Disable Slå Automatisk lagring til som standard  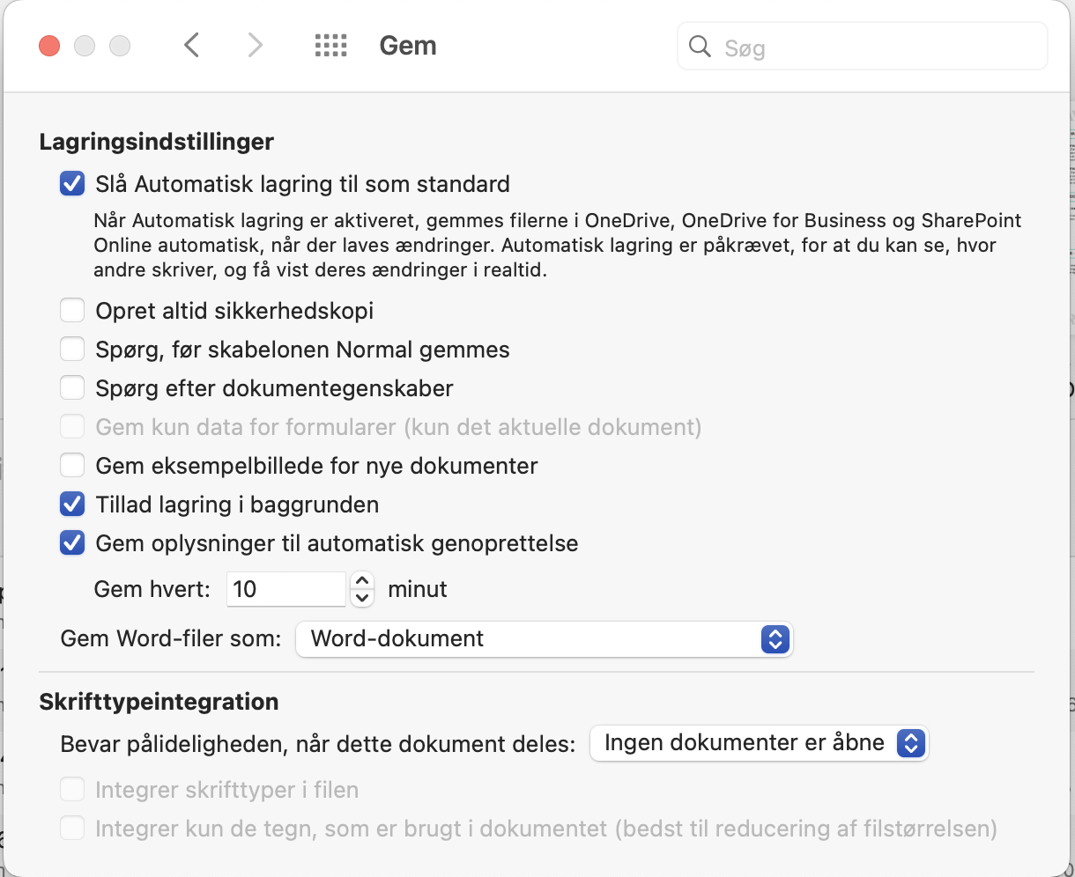click(x=72, y=184)
